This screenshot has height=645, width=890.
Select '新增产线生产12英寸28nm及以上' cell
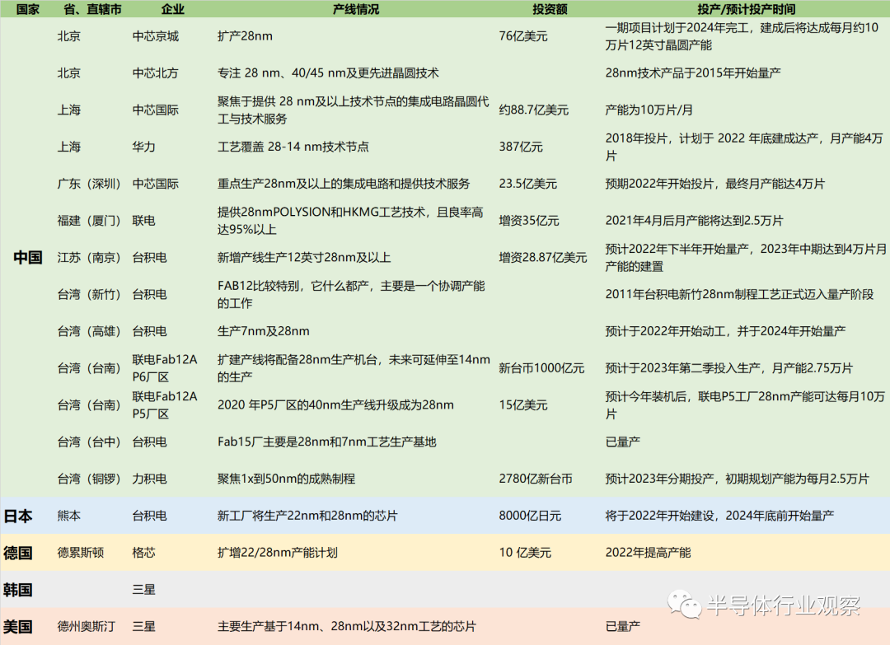pos(304,258)
